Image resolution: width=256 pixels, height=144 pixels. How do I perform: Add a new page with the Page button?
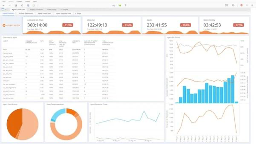click(x=78, y=13)
